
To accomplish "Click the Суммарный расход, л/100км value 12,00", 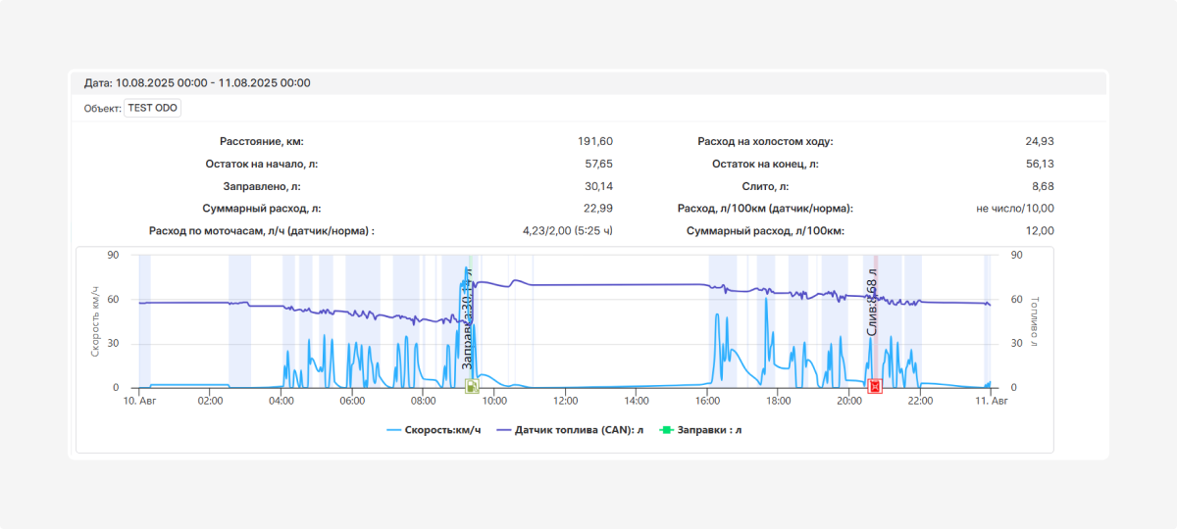I will pos(1040,231).
